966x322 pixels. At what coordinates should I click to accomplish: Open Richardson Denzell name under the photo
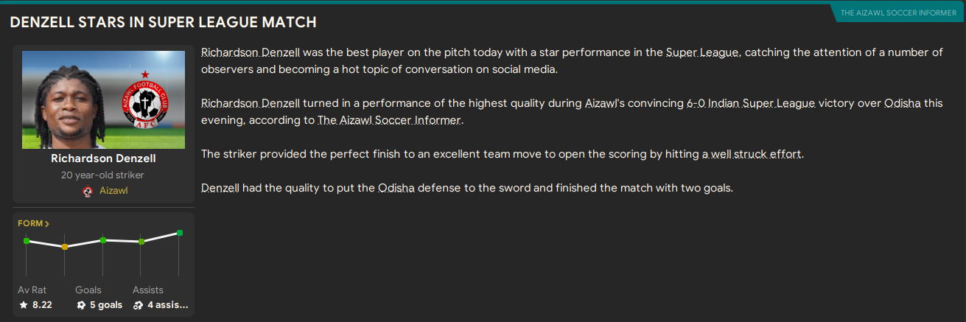pos(103,158)
